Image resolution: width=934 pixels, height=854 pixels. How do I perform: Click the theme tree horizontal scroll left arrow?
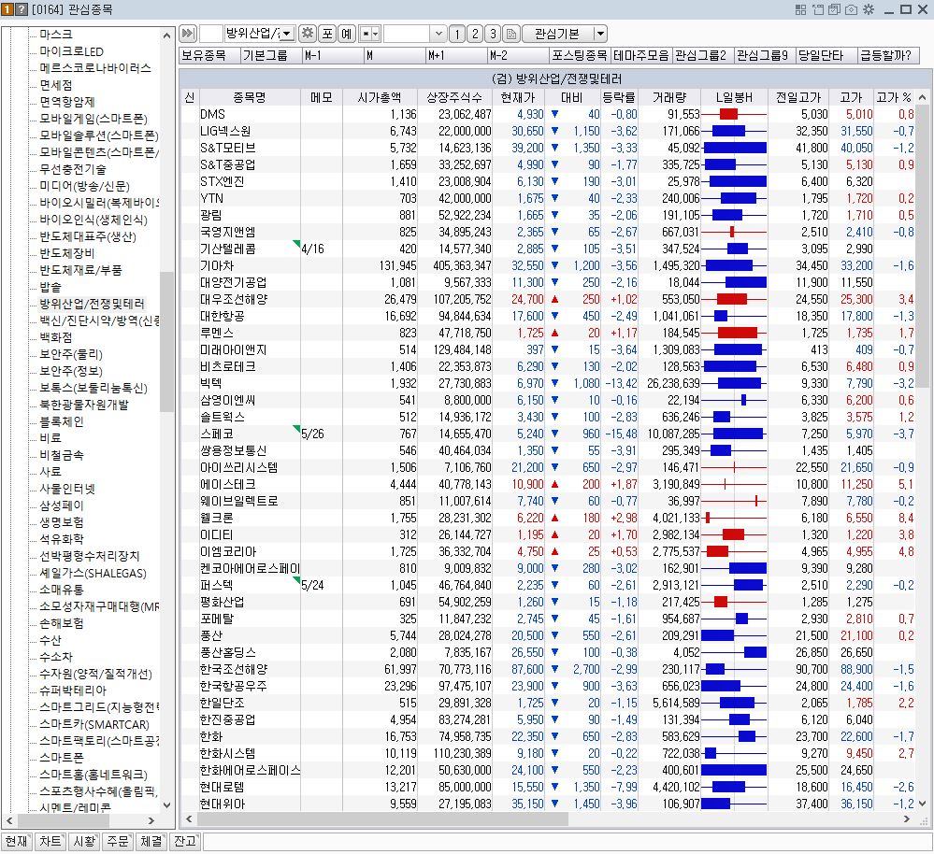coord(9,820)
